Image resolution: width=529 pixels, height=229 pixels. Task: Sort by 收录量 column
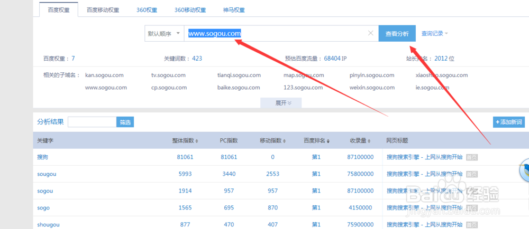click(360, 140)
